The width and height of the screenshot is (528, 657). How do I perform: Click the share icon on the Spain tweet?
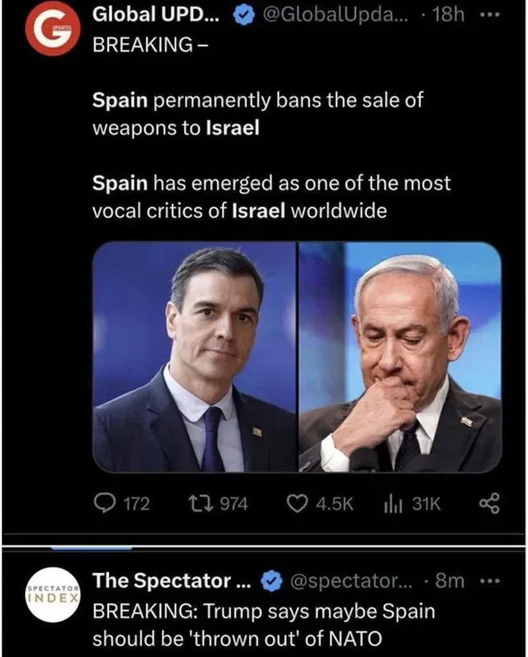(x=488, y=504)
